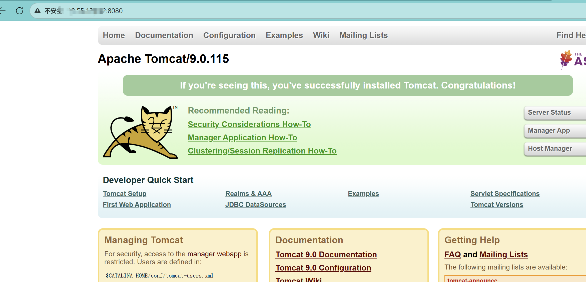586x282 pixels.
Task: Open Tomcat 9.0 Configuration link
Action: tap(323, 268)
